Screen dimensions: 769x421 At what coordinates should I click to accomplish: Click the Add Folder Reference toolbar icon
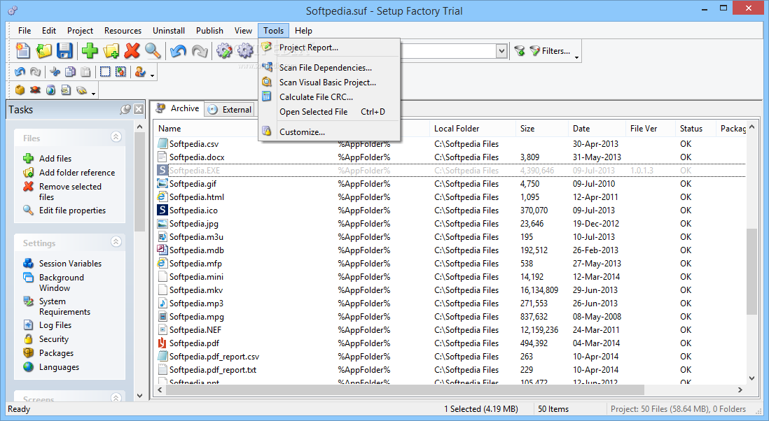[x=111, y=50]
